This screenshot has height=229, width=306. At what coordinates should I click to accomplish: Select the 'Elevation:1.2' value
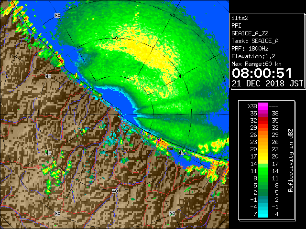pos(253,56)
